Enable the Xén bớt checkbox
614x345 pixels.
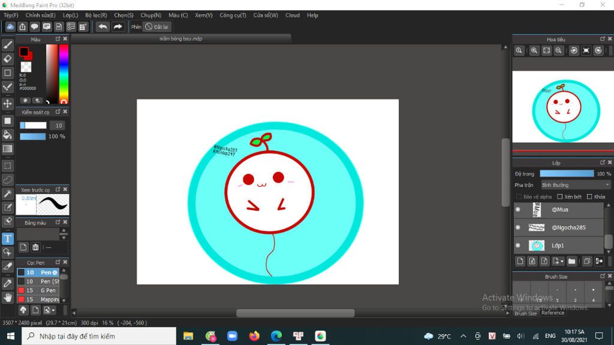(560, 196)
